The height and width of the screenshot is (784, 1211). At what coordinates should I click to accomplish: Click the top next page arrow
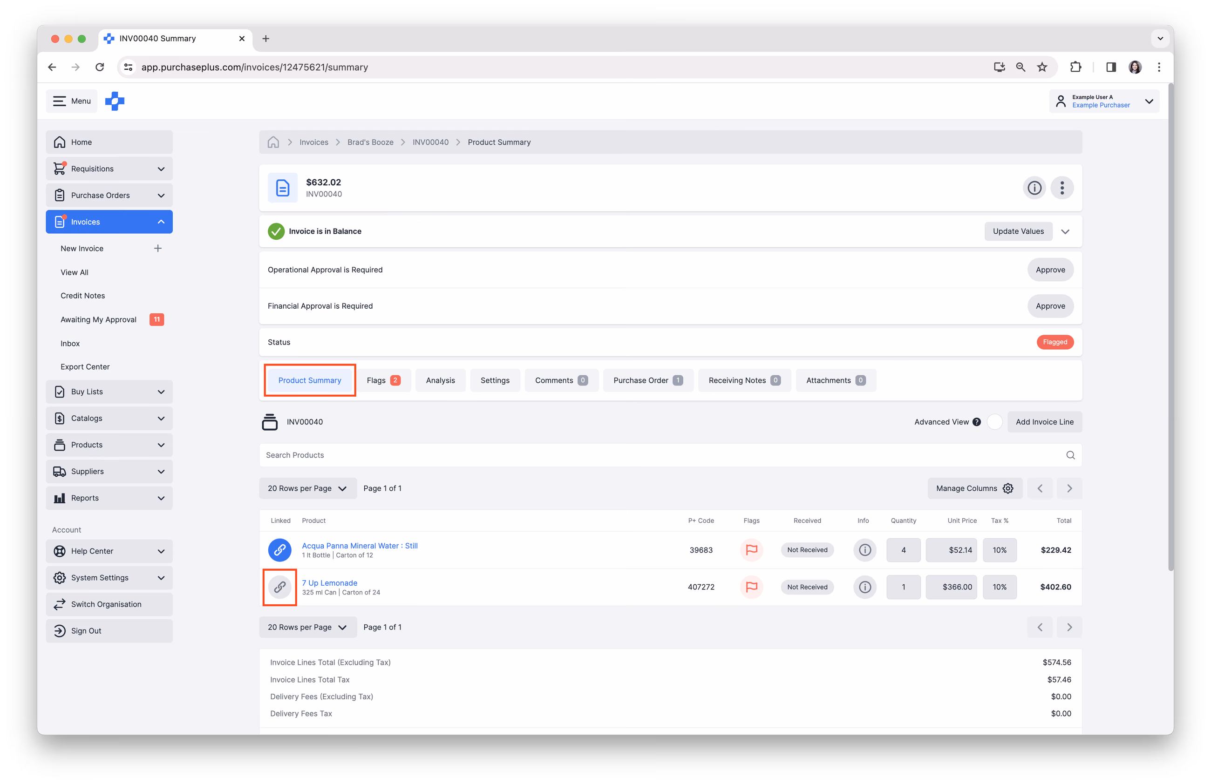coord(1069,488)
